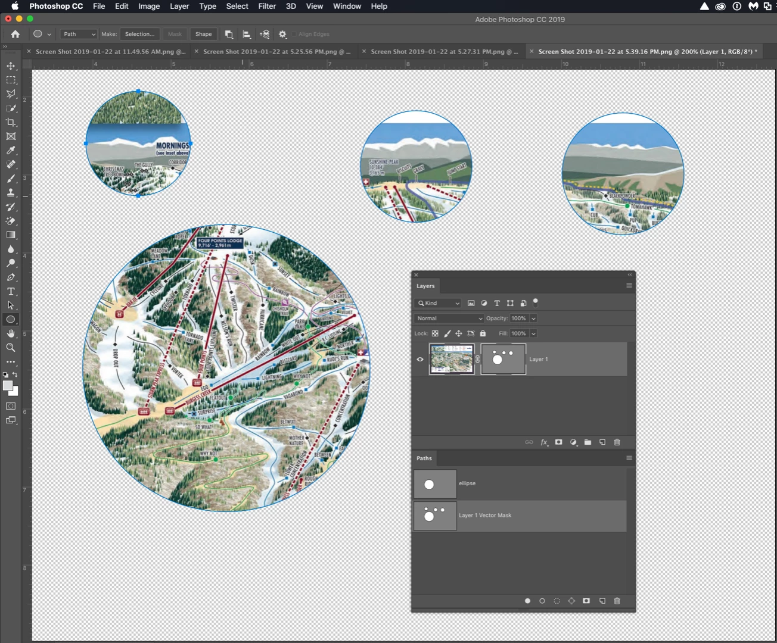Toggle layer filtering on/off switch

click(x=535, y=302)
